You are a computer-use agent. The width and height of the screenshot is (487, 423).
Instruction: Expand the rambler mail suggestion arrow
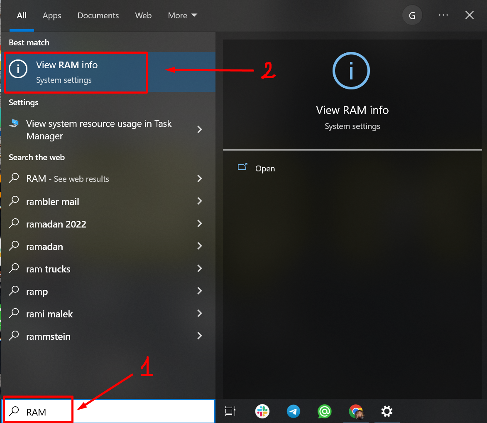coord(200,201)
